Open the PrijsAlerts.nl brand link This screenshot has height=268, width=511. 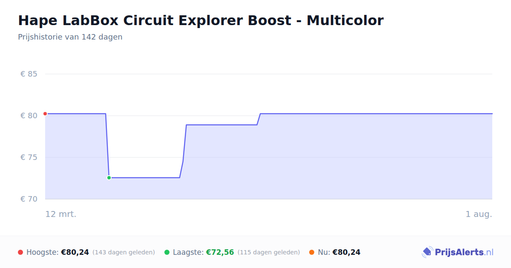pyautogui.click(x=458, y=252)
